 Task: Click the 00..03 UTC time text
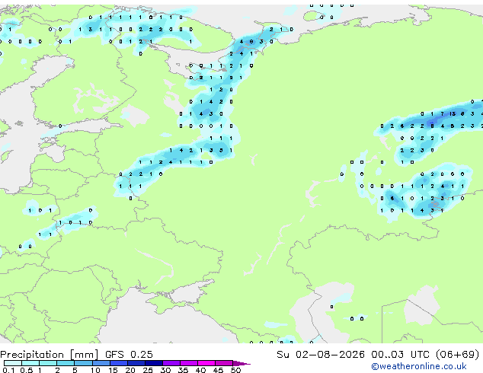(400, 354)
